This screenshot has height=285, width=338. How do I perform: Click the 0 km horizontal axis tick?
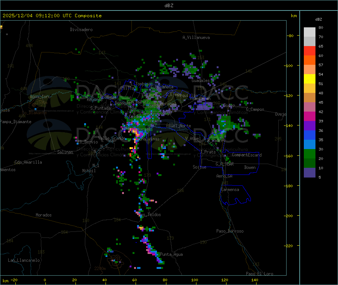[45, 280]
